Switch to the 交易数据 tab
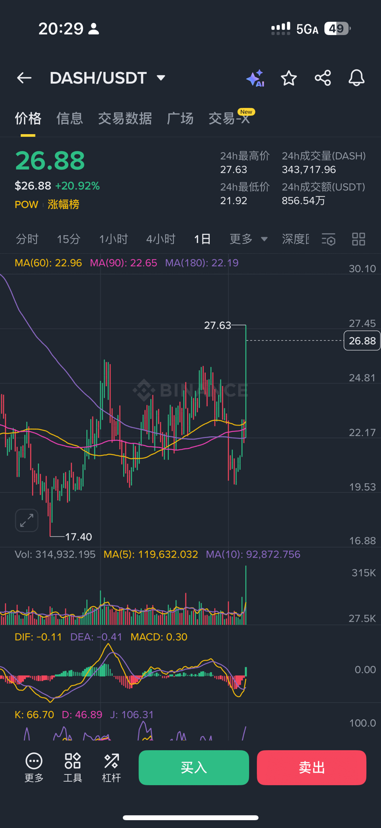Image resolution: width=381 pixels, height=828 pixels. coord(125,118)
